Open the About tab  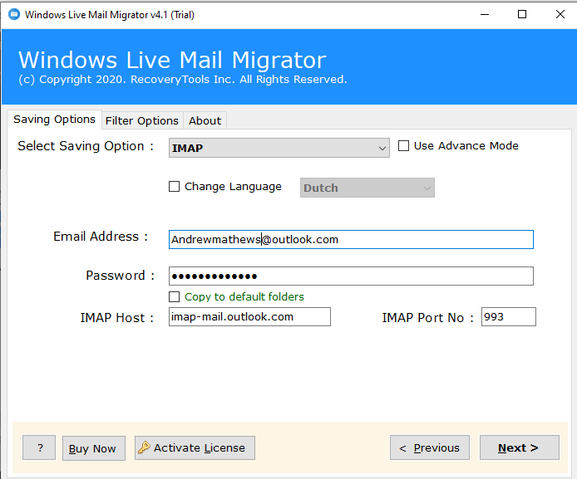[205, 121]
